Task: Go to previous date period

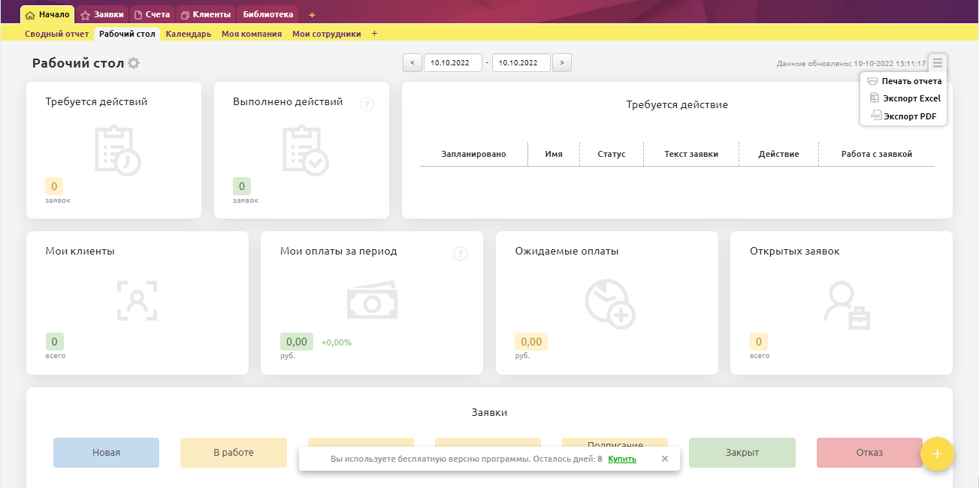Action: tap(412, 63)
